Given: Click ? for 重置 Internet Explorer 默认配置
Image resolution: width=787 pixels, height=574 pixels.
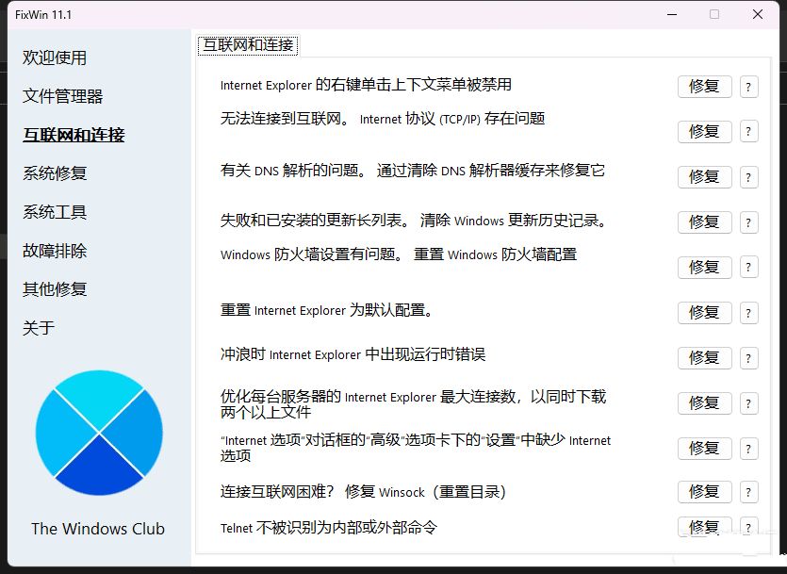Looking at the screenshot, I should 748,313.
